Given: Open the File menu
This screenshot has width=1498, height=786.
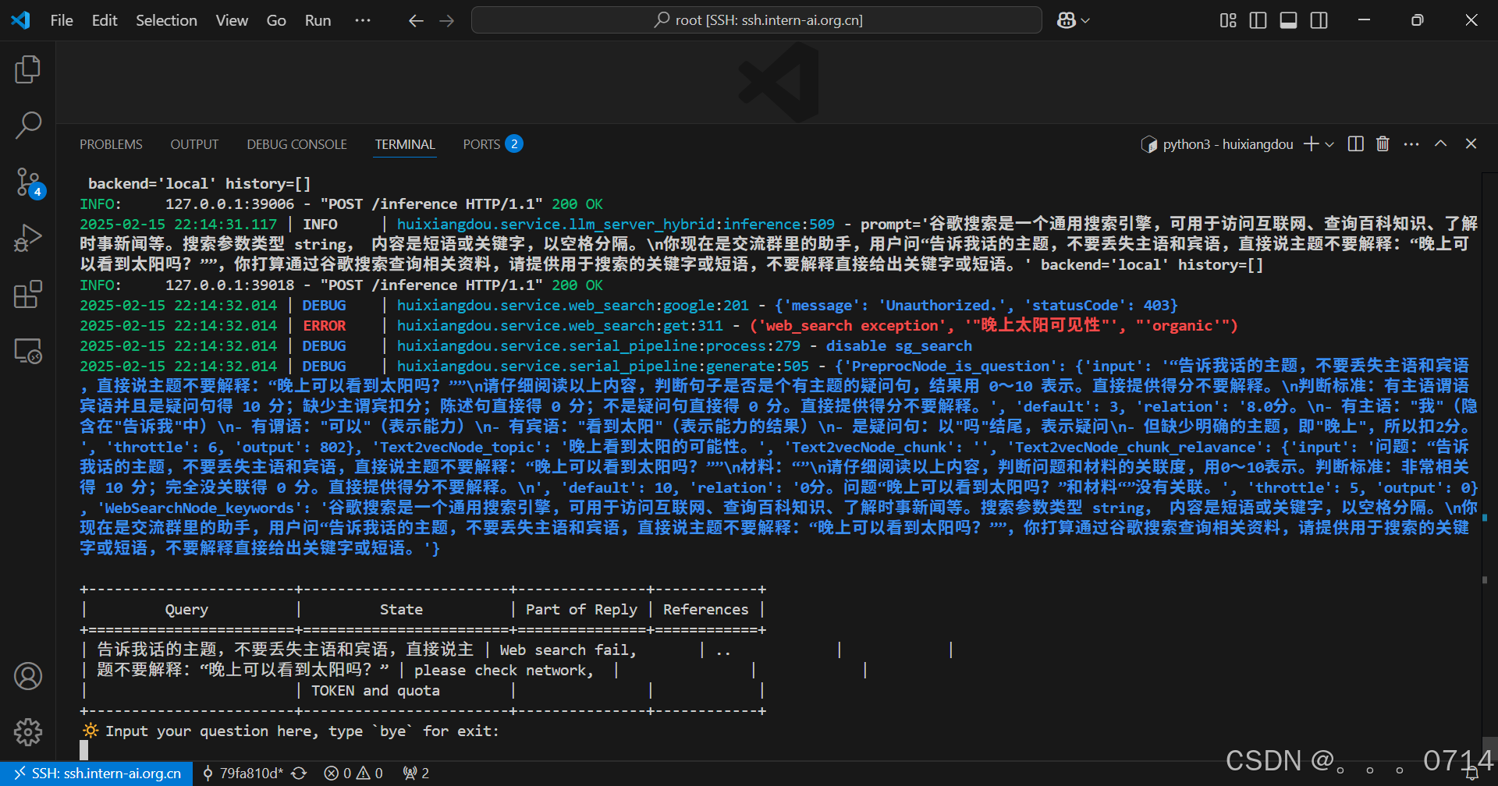Looking at the screenshot, I should [x=62, y=20].
